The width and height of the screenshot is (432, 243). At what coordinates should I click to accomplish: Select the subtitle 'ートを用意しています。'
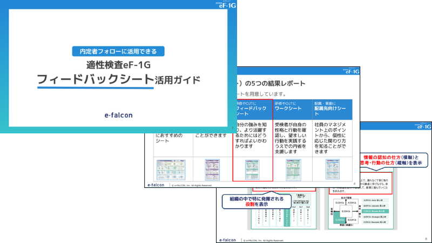(x=261, y=94)
